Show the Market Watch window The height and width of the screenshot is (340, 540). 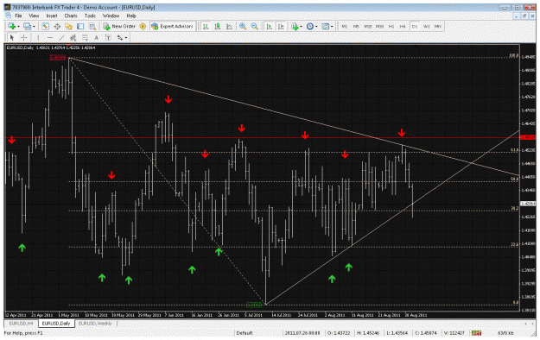(x=45, y=26)
